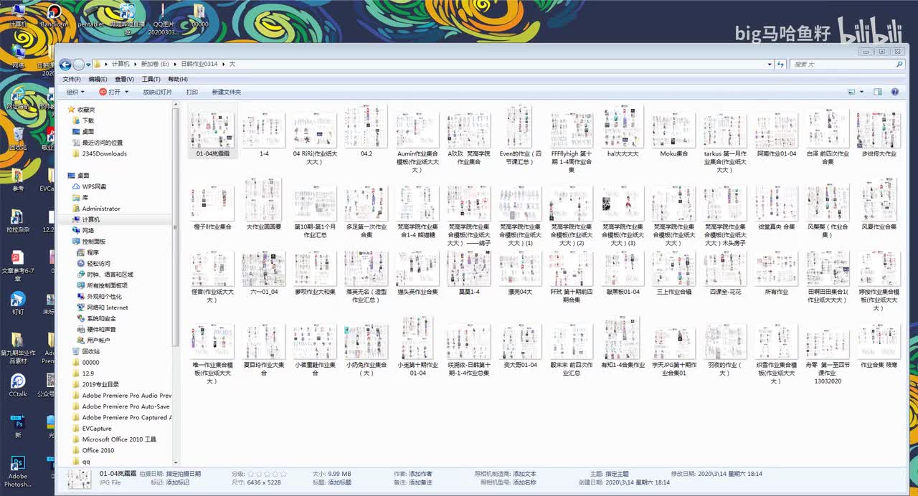Open the recent locations dropdown arrow
Image resolution: width=918 pixels, height=496 pixels.
[88, 65]
